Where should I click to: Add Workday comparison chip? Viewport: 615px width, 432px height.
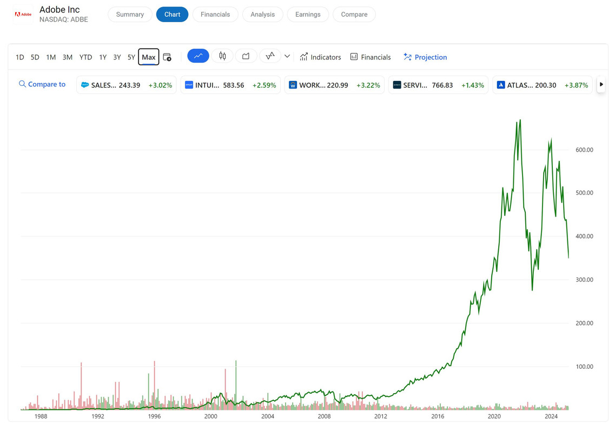pyautogui.click(x=335, y=85)
